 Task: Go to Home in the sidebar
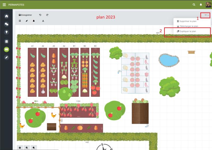(7, 16)
